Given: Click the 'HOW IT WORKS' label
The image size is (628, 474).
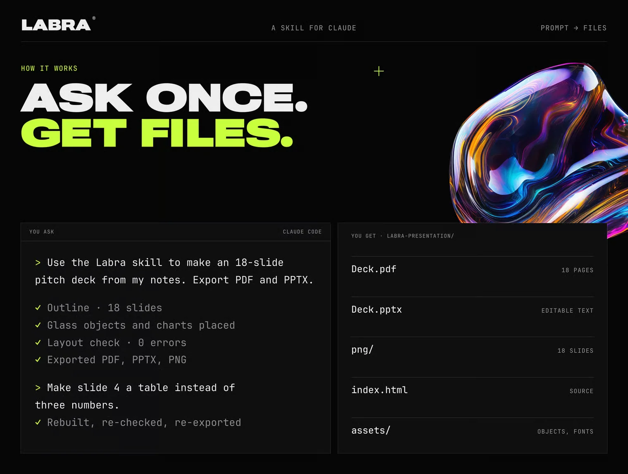Looking at the screenshot, I should 49,69.
